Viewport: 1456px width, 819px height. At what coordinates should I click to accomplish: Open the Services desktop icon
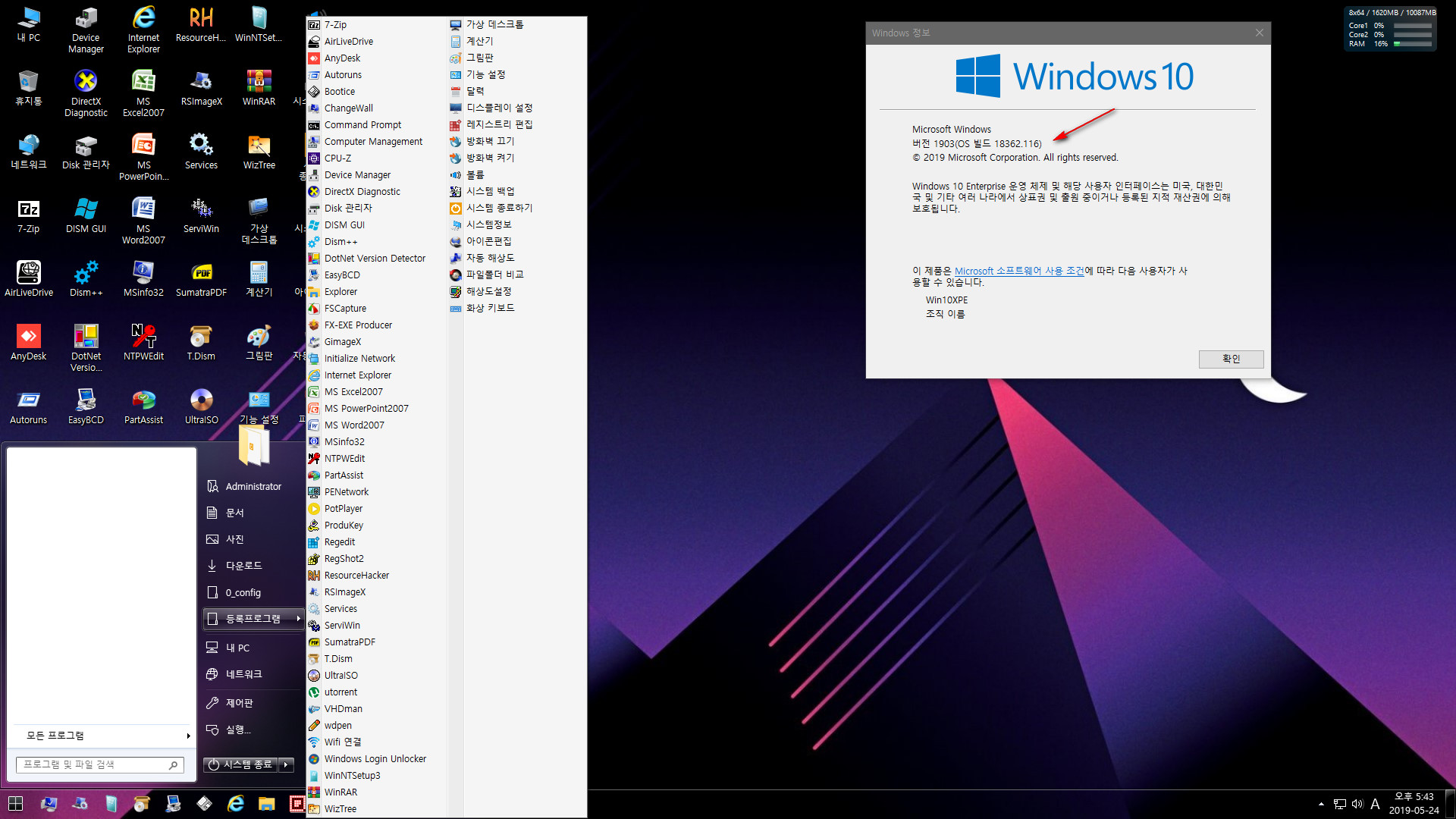(x=201, y=152)
